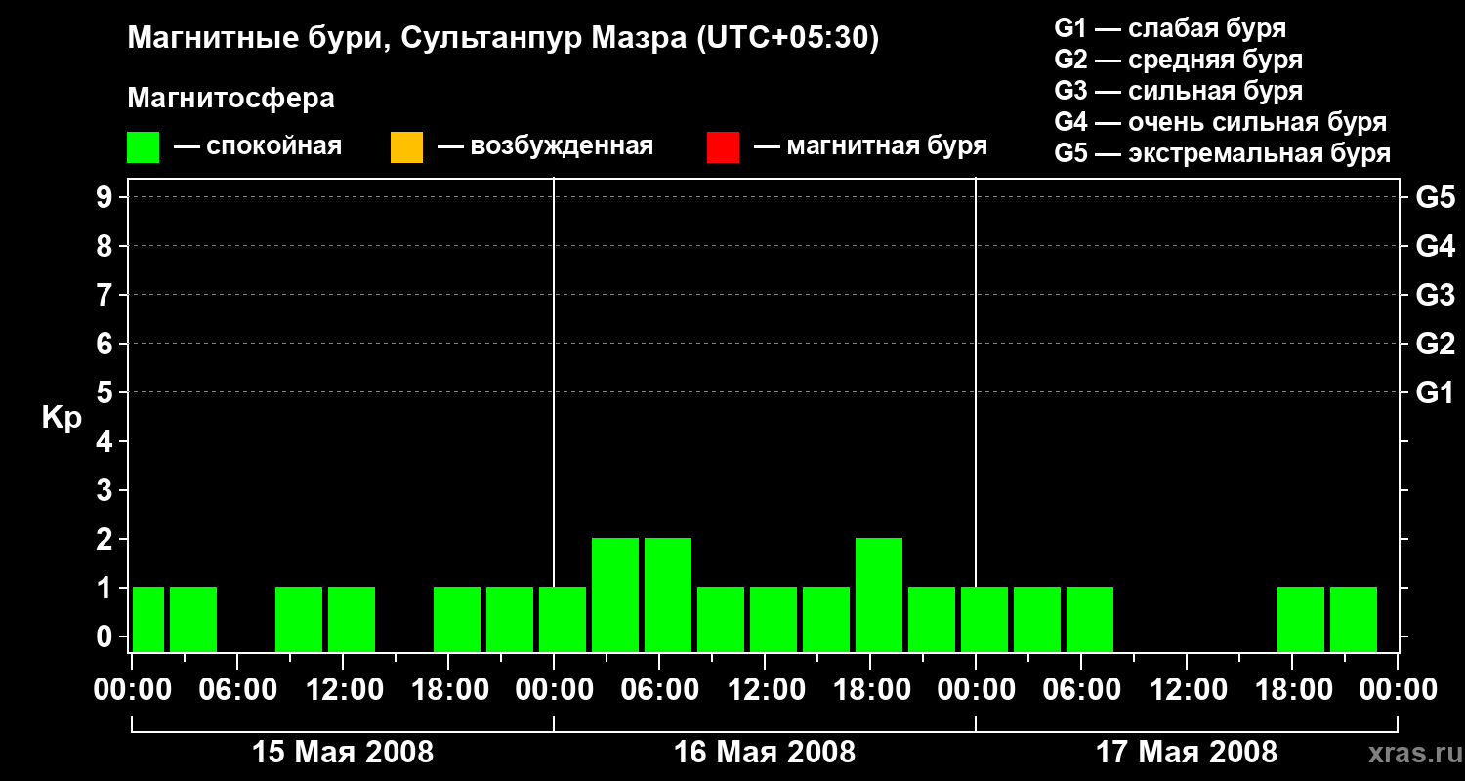Click the 'Магнитосфера' heading

tap(231, 99)
